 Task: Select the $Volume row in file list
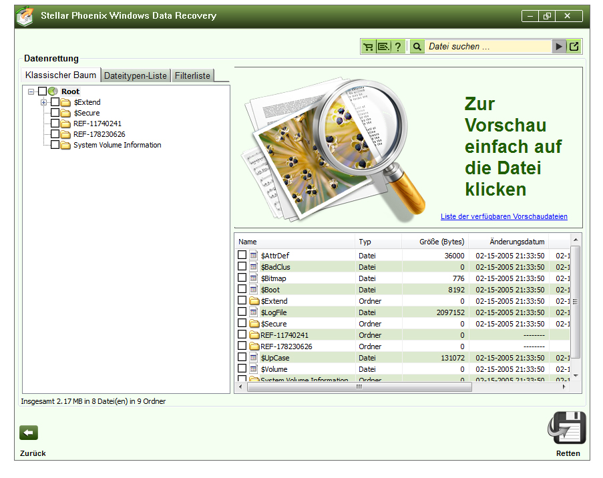(x=402, y=369)
